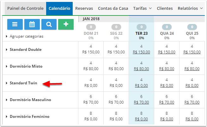
Task: Click the zero badge above QUI 25
Action: tap(192, 27)
